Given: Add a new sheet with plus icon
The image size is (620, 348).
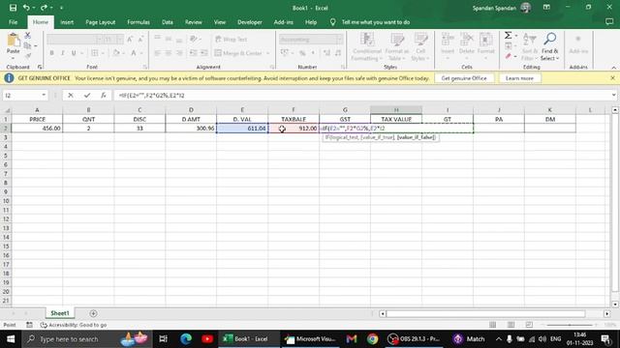Looking at the screenshot, I should click(93, 313).
